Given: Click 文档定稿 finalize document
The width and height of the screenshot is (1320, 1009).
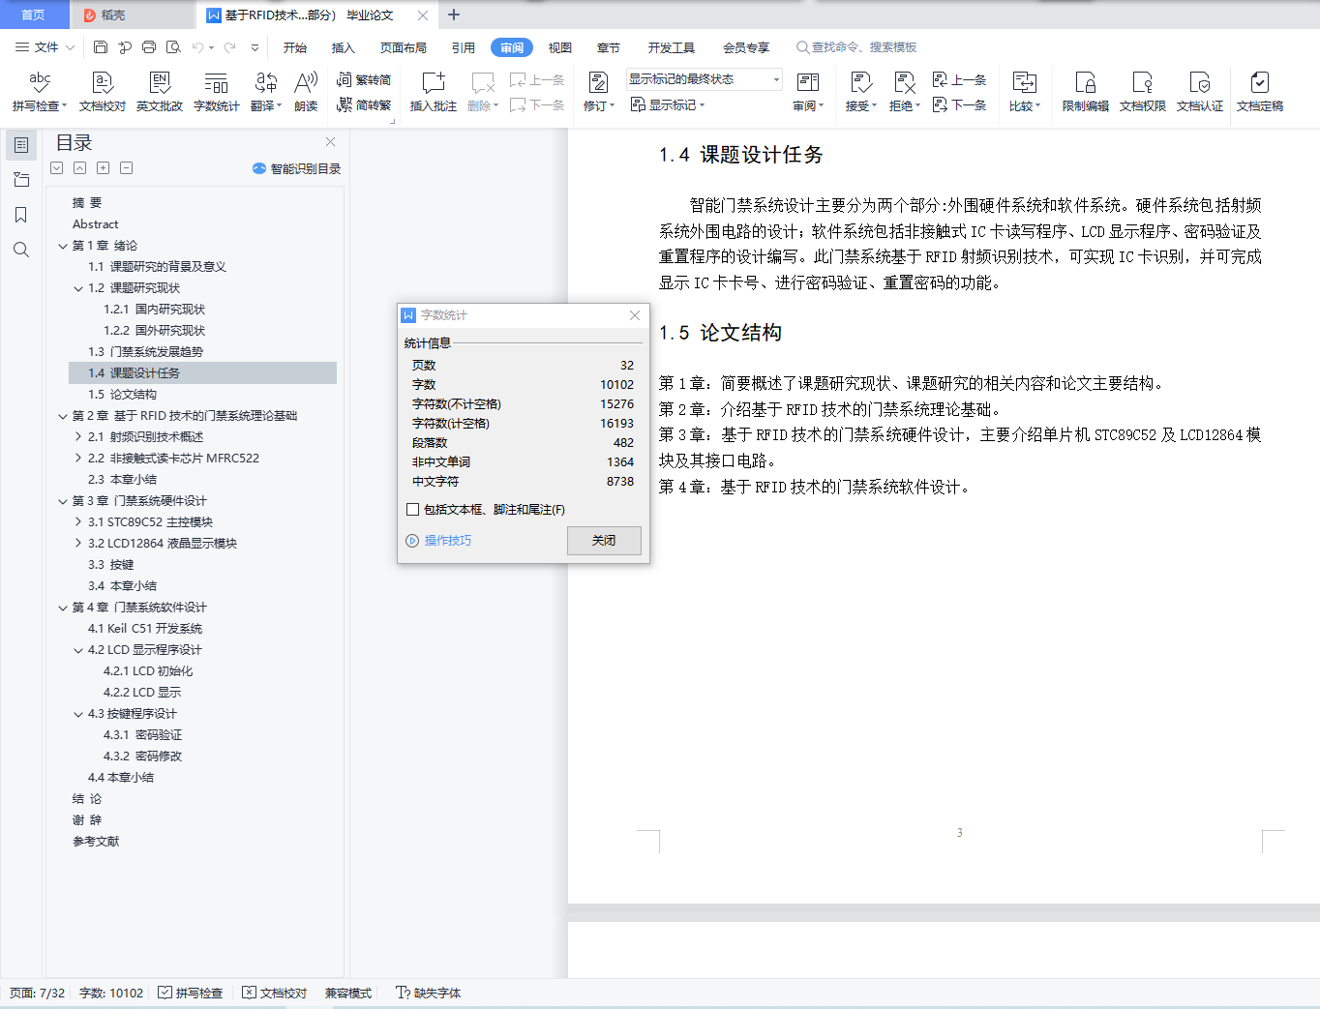Looking at the screenshot, I should point(1259,92).
